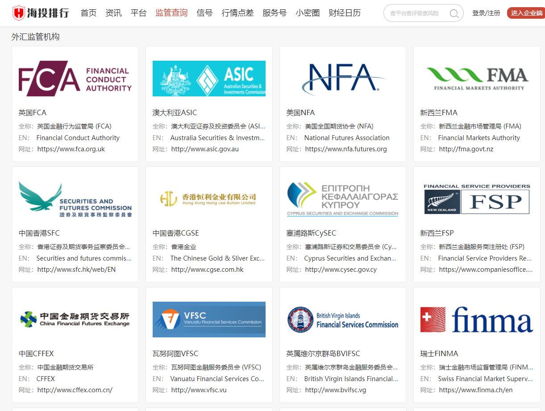The width and height of the screenshot is (545, 411).
Task: Open the 小密圈 menu item
Action: (308, 13)
